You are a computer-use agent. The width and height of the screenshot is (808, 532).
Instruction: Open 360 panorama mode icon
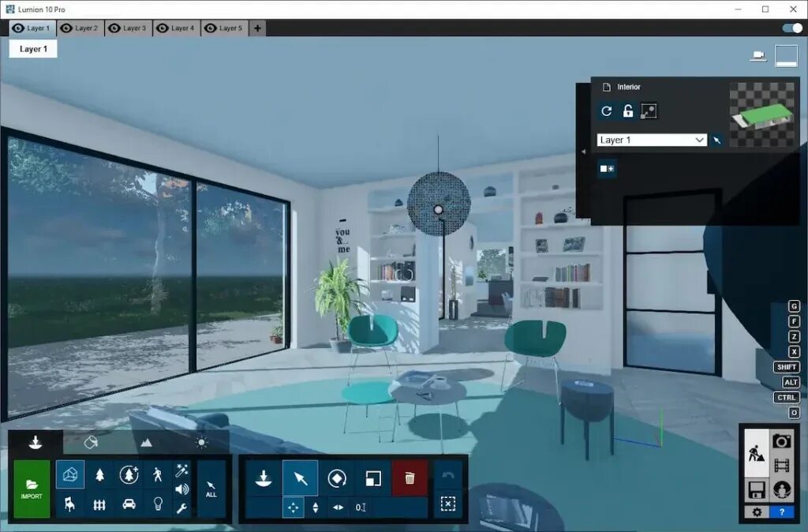pos(782,489)
